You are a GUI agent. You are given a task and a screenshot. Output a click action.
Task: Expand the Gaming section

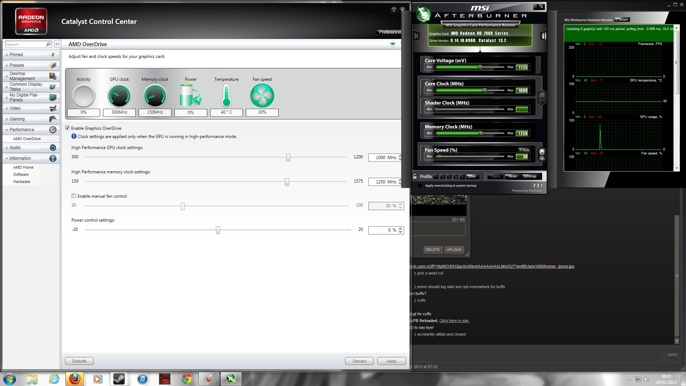tap(31, 119)
